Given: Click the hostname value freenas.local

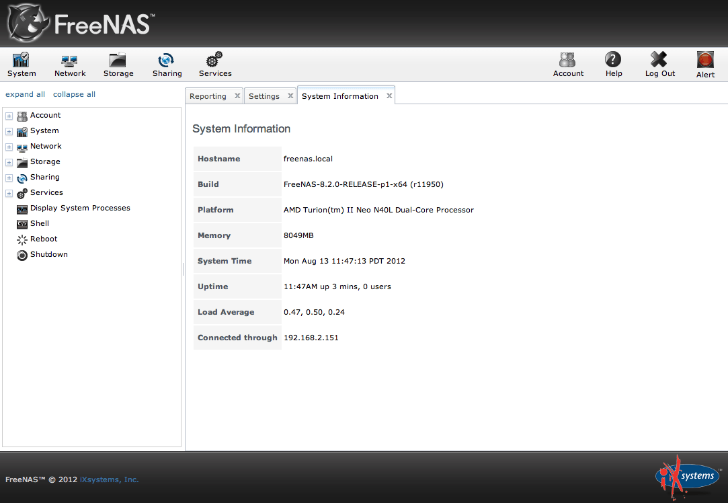Looking at the screenshot, I should (308, 159).
